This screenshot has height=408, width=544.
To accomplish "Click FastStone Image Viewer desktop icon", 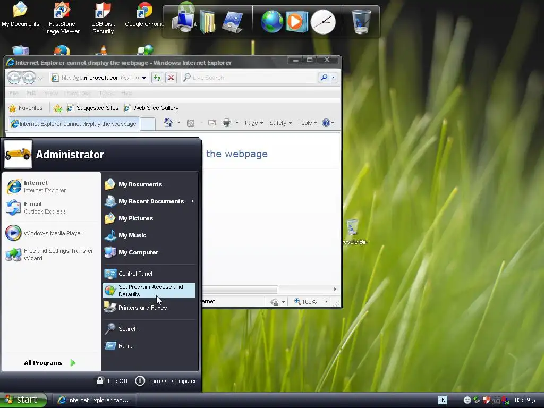I will pyautogui.click(x=62, y=18).
